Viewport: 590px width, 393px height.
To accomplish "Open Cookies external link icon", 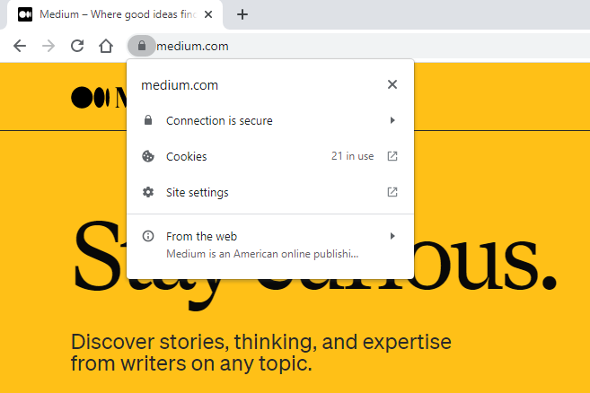I will (392, 156).
